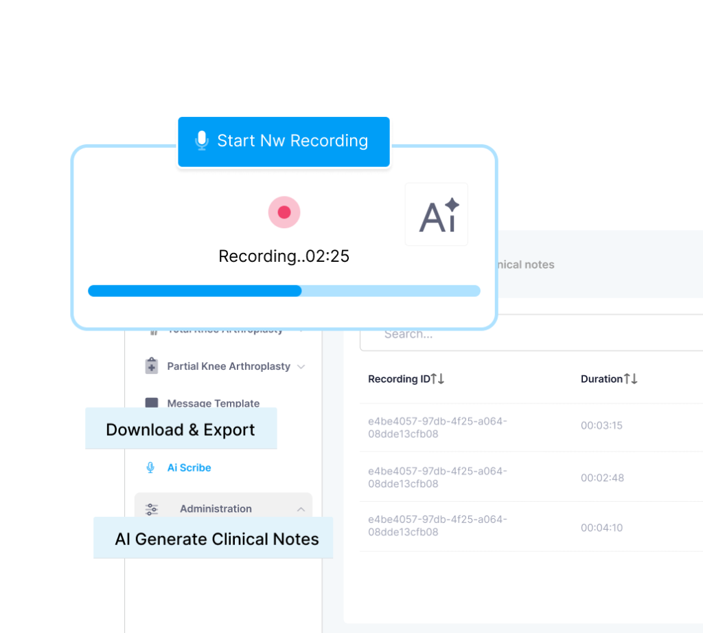
Task: Click the Message Template icon
Action: (152, 402)
